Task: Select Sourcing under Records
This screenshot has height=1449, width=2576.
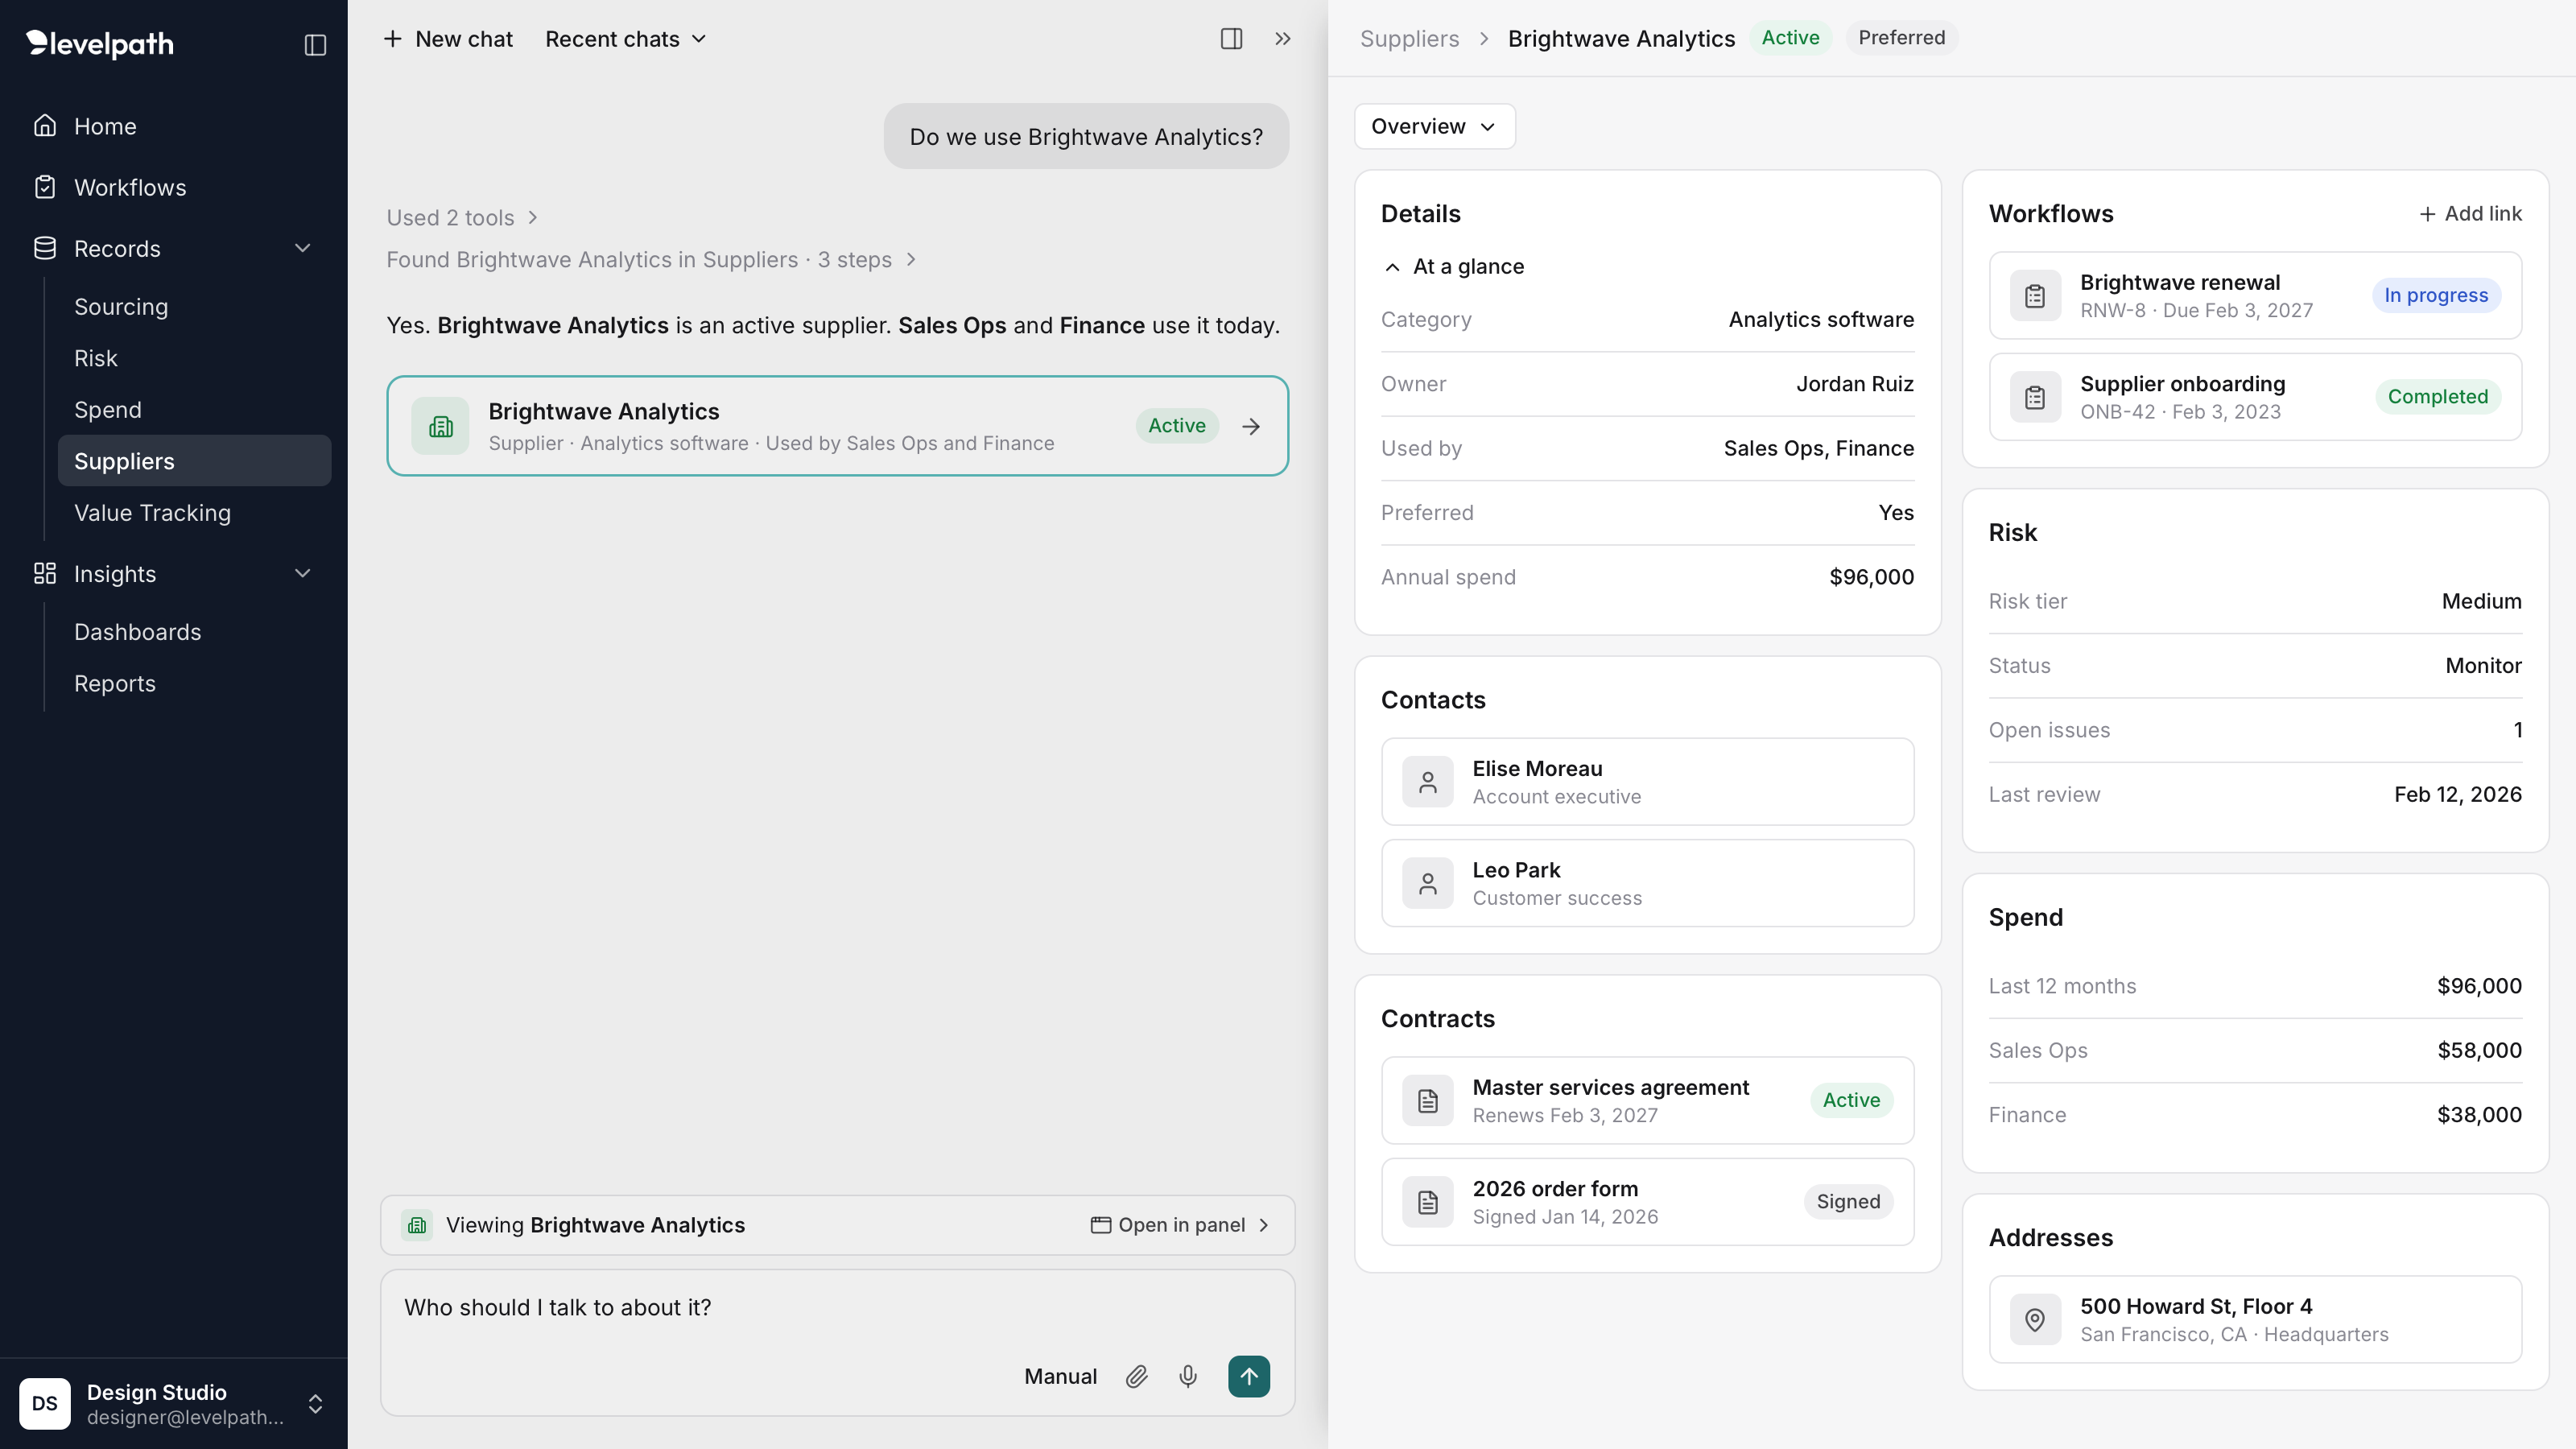Action: 194,306
